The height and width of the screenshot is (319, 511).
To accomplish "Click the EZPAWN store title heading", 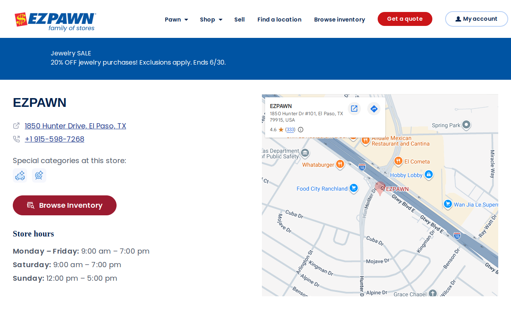I will click(x=40, y=102).
